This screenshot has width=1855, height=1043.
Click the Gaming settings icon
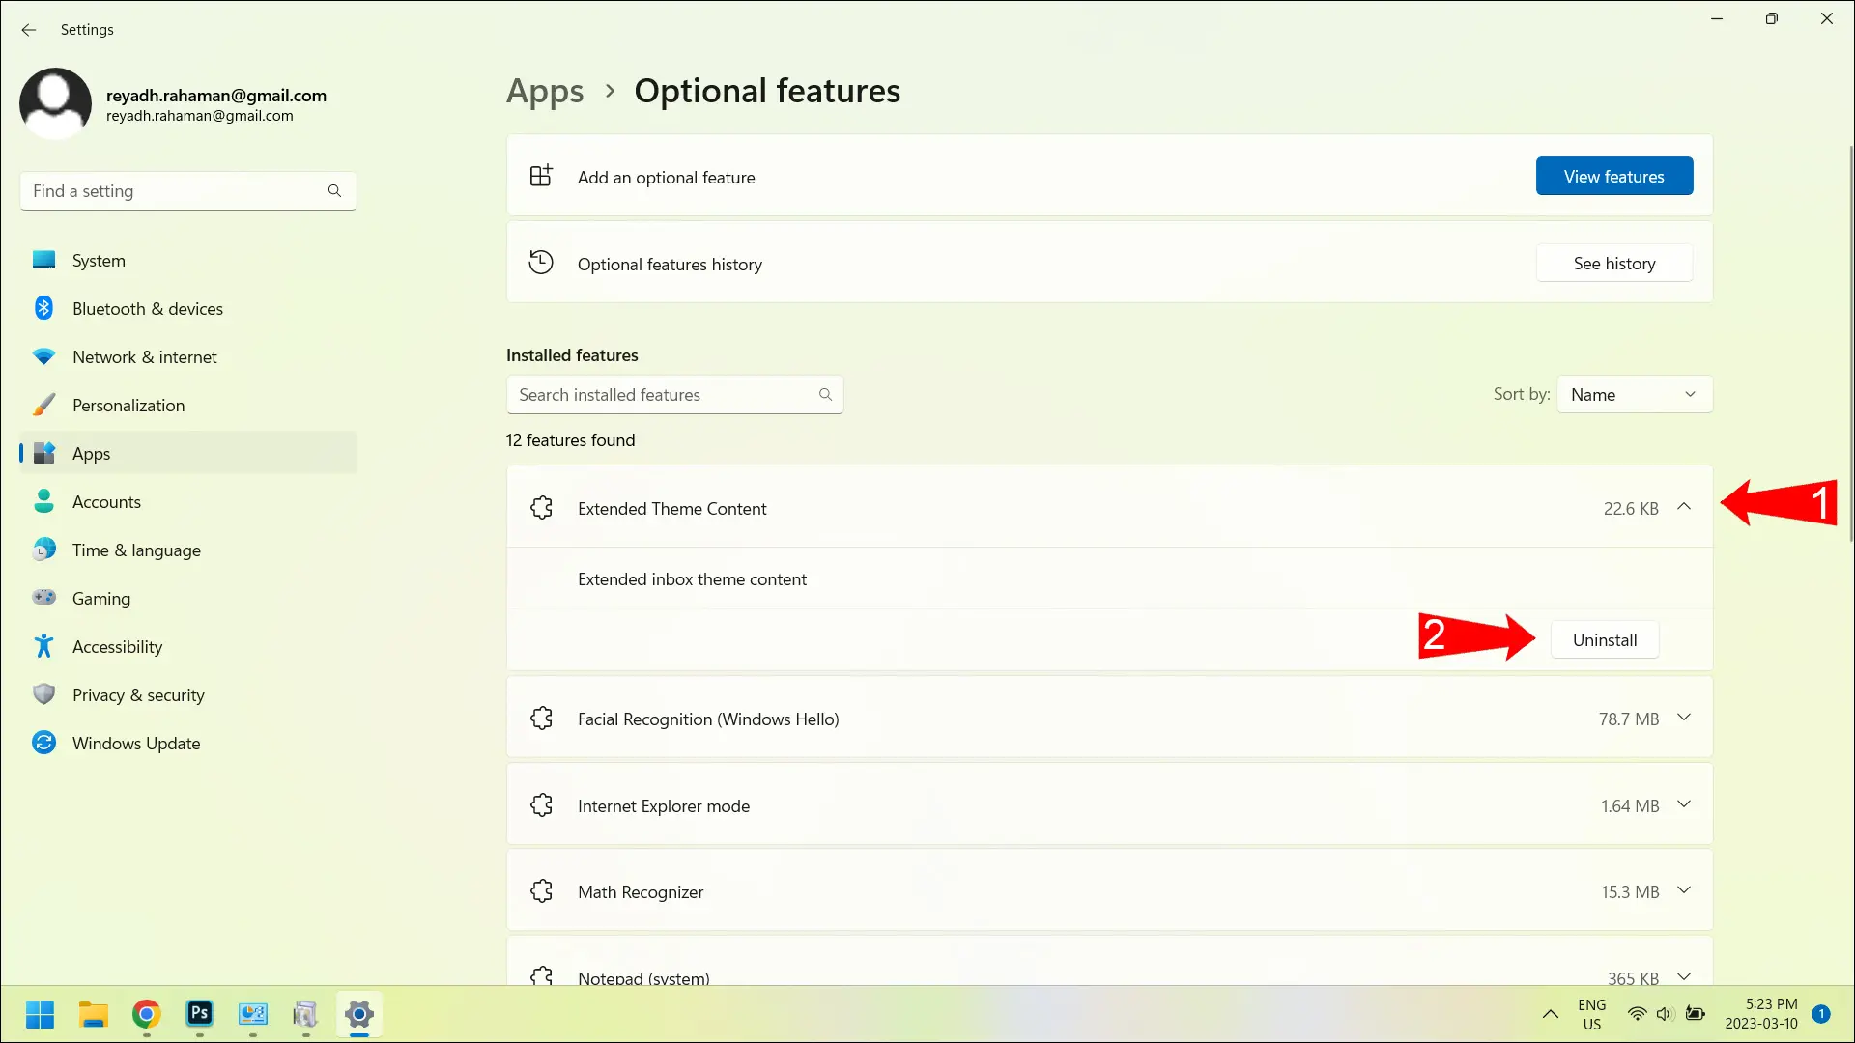tap(44, 597)
